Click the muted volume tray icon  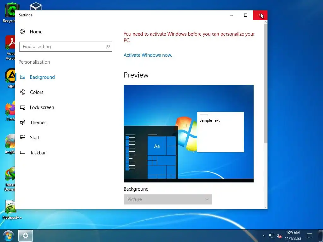click(x=279, y=236)
